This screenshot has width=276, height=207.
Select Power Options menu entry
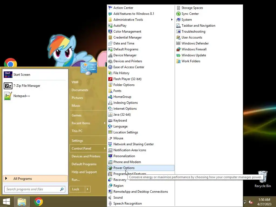141,168
